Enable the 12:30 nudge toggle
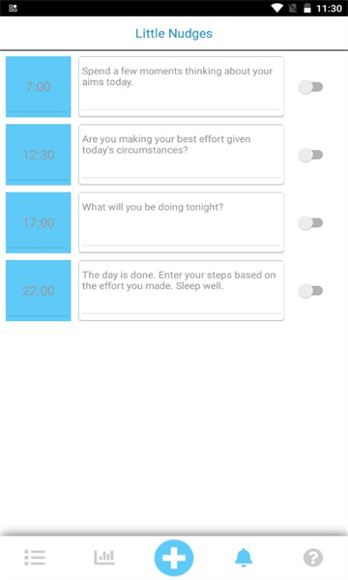The width and height of the screenshot is (348, 580). [x=310, y=155]
